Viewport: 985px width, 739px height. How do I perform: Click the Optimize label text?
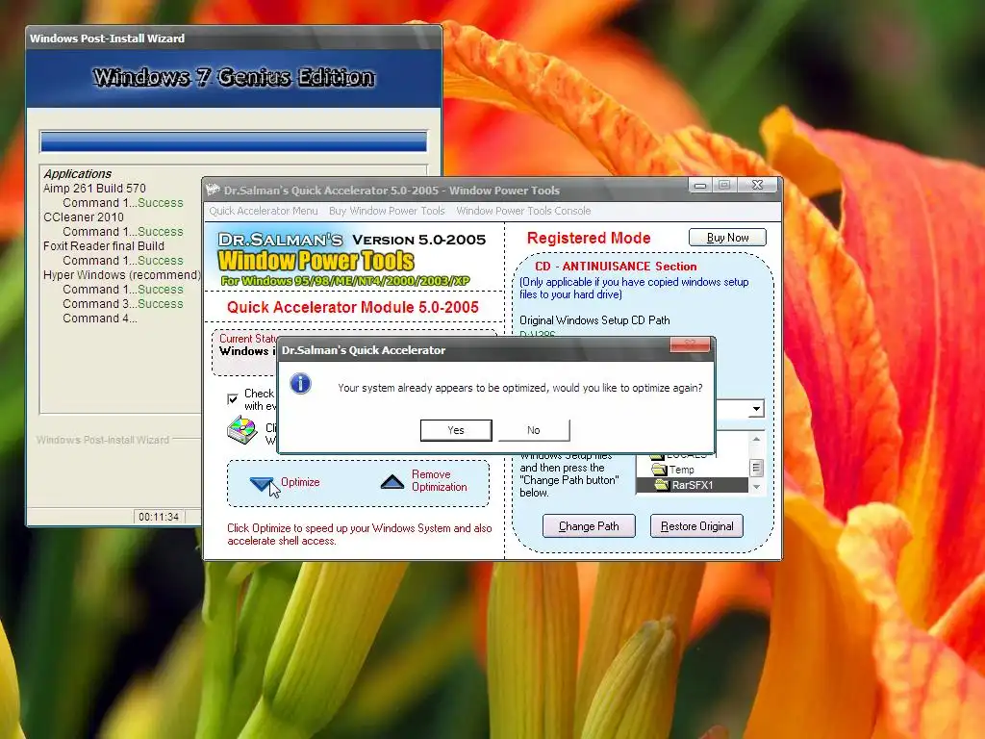point(300,482)
